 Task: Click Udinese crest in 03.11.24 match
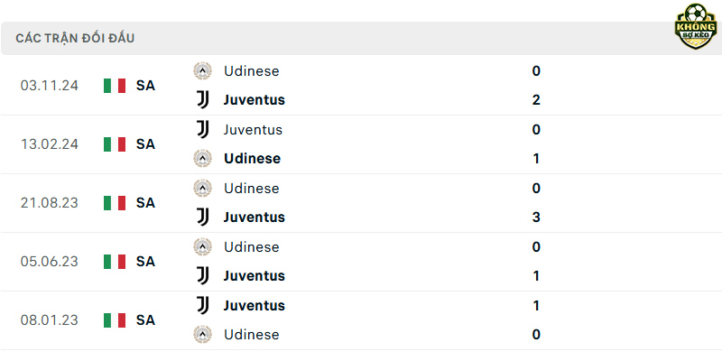pyautogui.click(x=202, y=71)
